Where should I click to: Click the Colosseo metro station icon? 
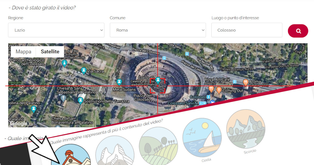point(208,97)
